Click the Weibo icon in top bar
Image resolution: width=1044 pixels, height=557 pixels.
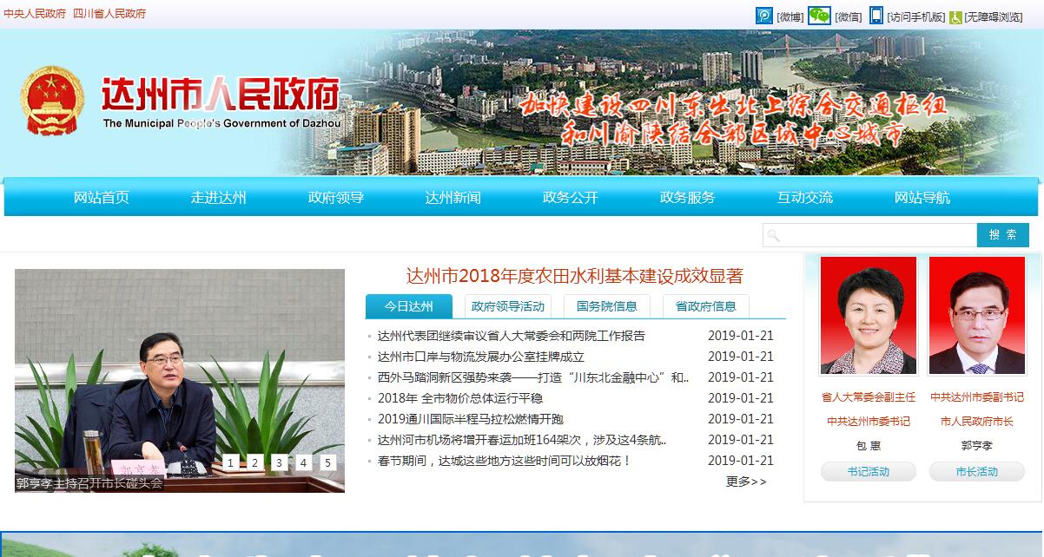pyautogui.click(x=763, y=16)
